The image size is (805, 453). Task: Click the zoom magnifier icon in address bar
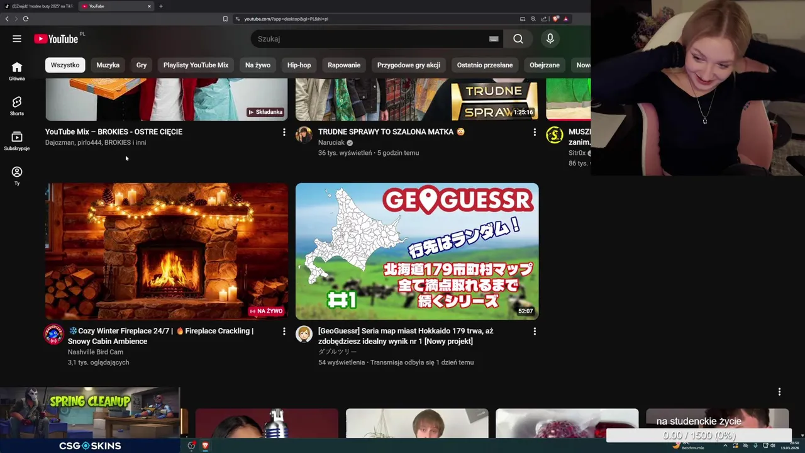click(533, 19)
